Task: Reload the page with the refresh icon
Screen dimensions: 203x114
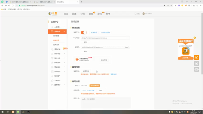Action: [9, 6]
